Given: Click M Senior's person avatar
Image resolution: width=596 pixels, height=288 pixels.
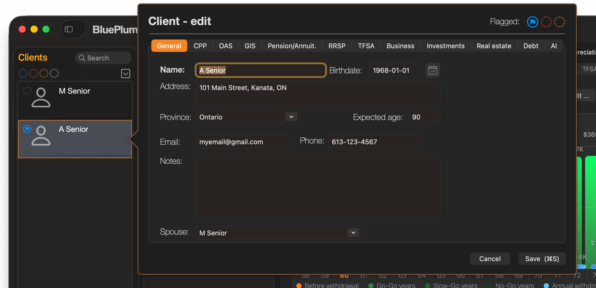Looking at the screenshot, I should click(x=41, y=98).
